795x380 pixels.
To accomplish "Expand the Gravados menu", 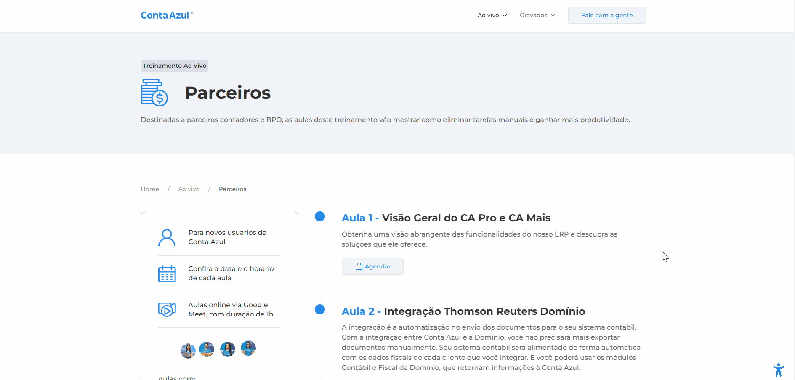I will pyautogui.click(x=537, y=15).
